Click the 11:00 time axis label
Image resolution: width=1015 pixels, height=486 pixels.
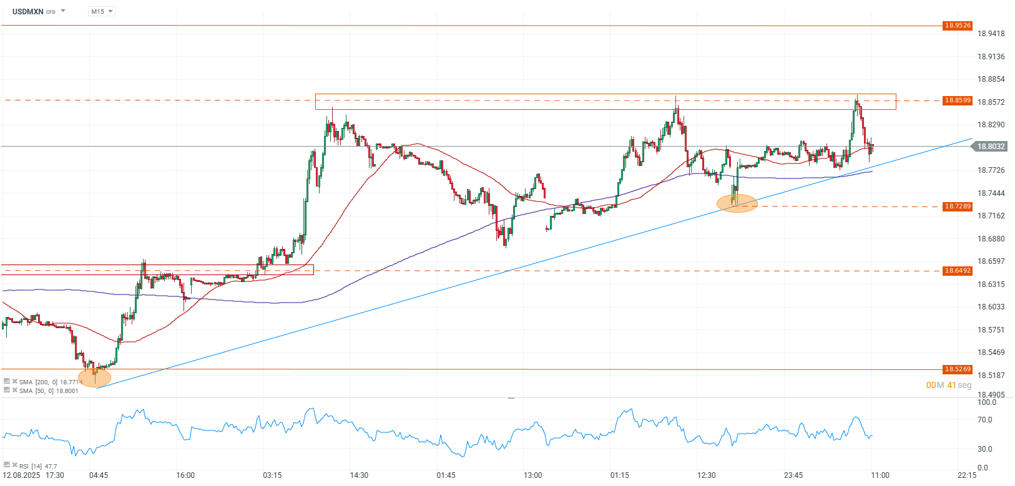(x=880, y=475)
